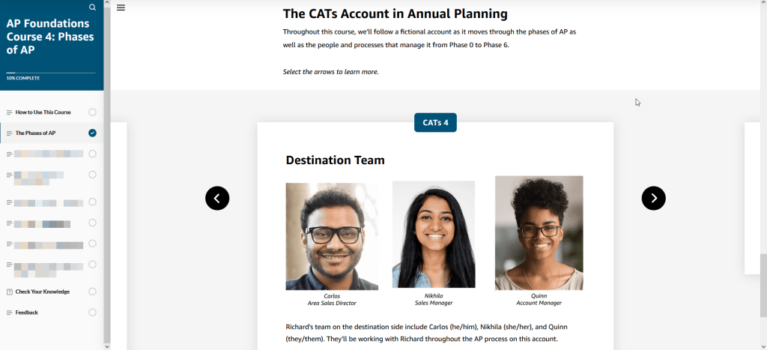Click the search magnifier icon in sidebar

(92, 7)
